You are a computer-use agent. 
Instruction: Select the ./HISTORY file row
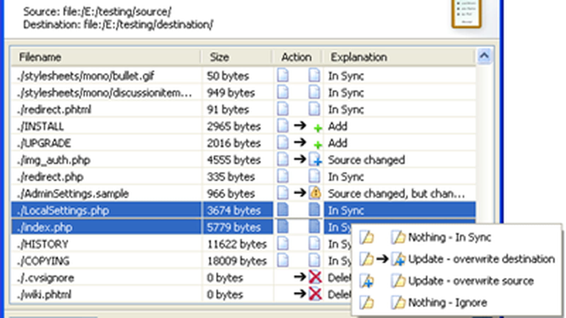(243, 244)
